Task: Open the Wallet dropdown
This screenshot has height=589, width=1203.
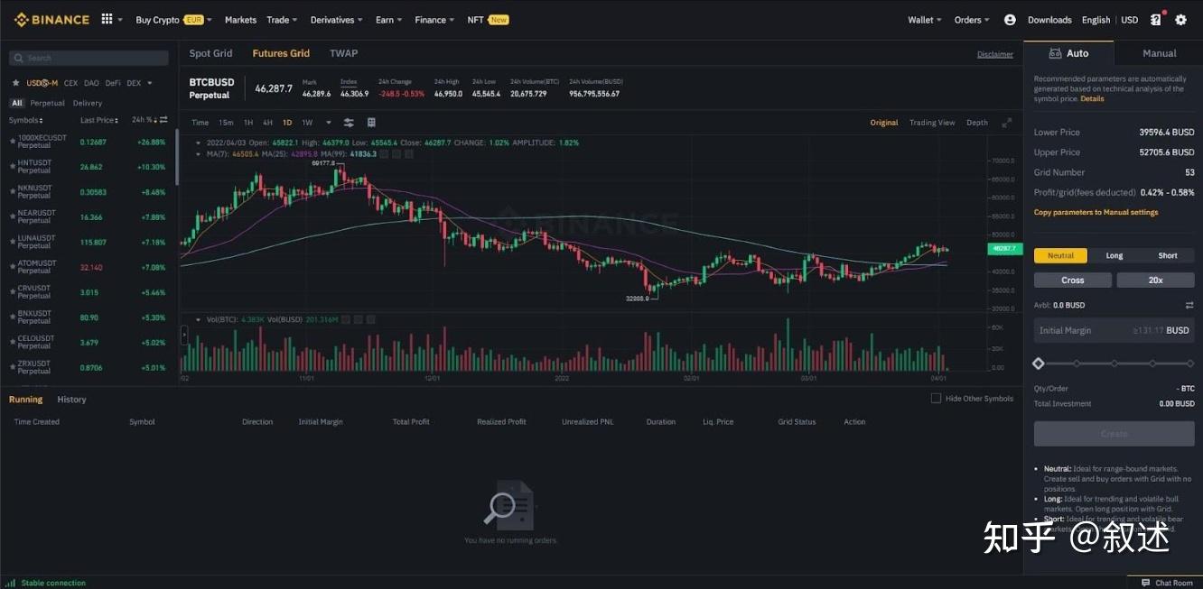Action: point(925,20)
